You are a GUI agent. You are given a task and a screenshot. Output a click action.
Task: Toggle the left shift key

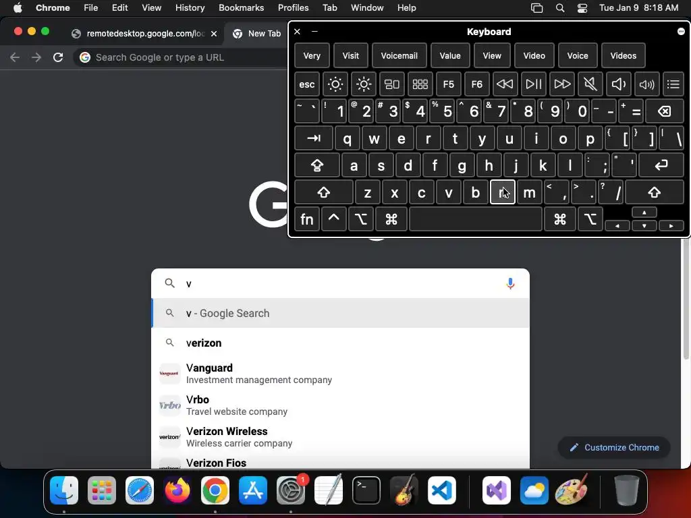(324, 192)
